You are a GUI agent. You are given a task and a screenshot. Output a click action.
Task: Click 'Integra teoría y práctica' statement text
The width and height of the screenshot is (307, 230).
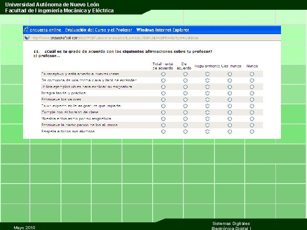coord(64,93)
